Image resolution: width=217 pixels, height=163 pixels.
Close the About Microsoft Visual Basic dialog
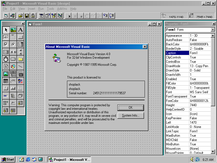(x=145, y=47)
